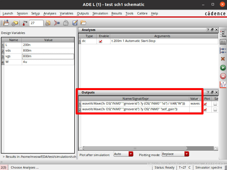Click the Outputs scrollbar right arrow

click(216, 148)
